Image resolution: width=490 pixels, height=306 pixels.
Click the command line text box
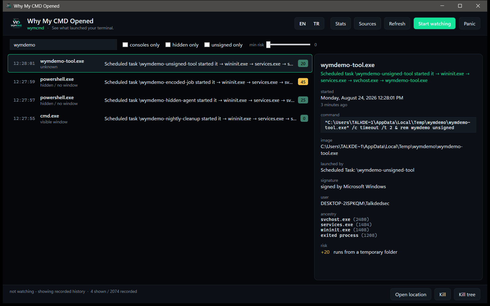click(x=398, y=125)
